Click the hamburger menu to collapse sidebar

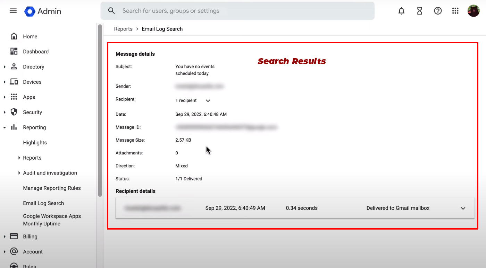pyautogui.click(x=13, y=10)
